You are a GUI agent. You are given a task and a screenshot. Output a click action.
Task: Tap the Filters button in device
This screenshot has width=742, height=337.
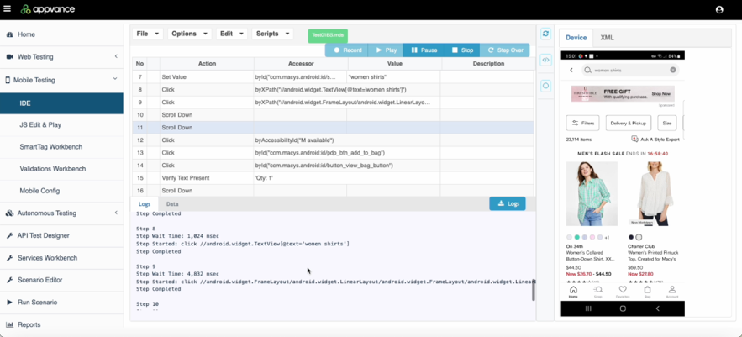(582, 123)
